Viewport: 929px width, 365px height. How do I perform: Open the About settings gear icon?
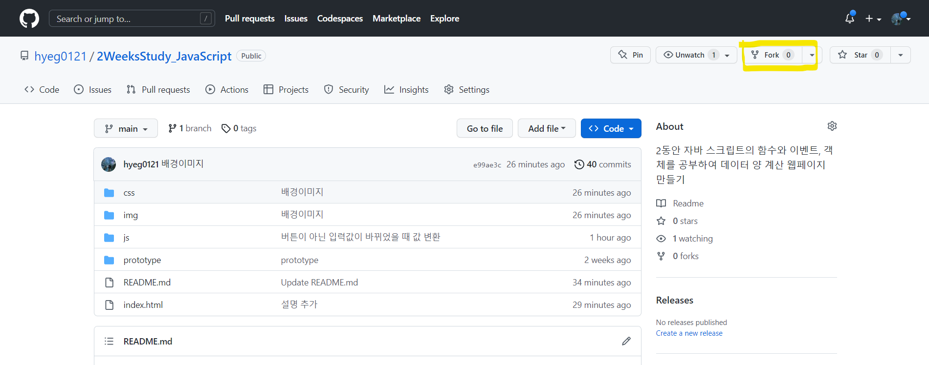(x=832, y=126)
